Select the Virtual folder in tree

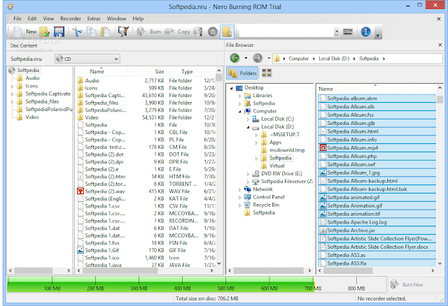tap(276, 166)
